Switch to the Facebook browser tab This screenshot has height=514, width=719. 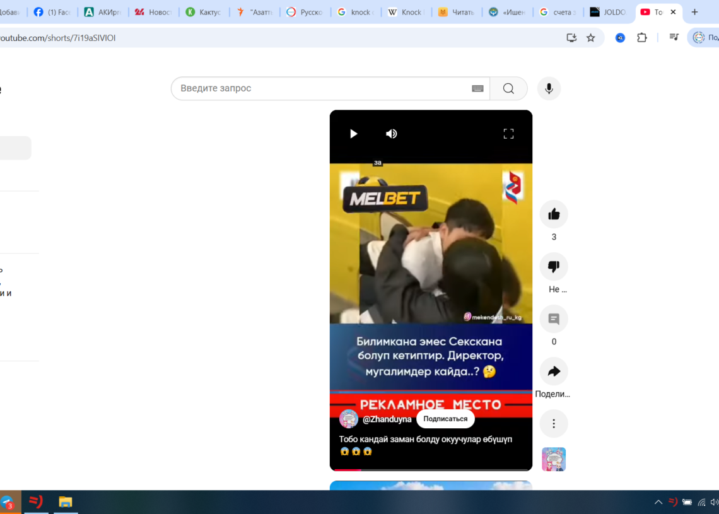click(53, 12)
